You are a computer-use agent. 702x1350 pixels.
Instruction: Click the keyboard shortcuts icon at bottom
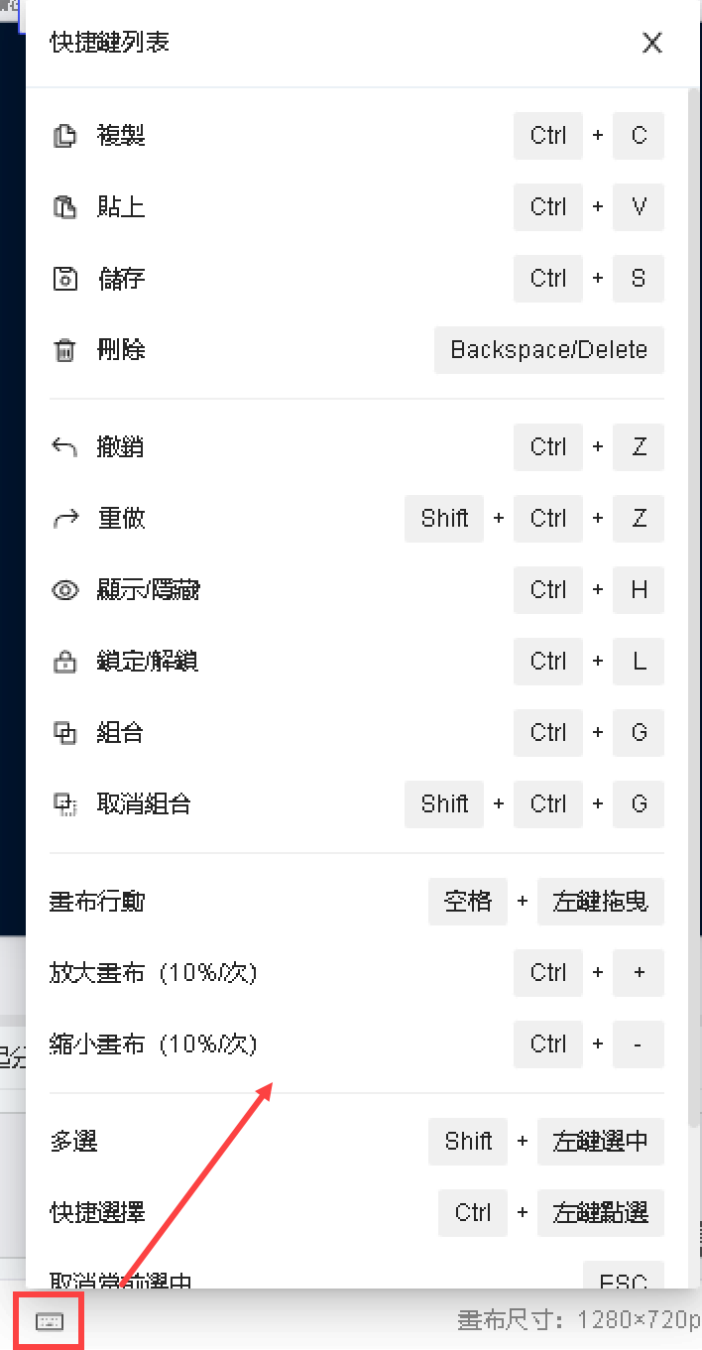point(50,1321)
